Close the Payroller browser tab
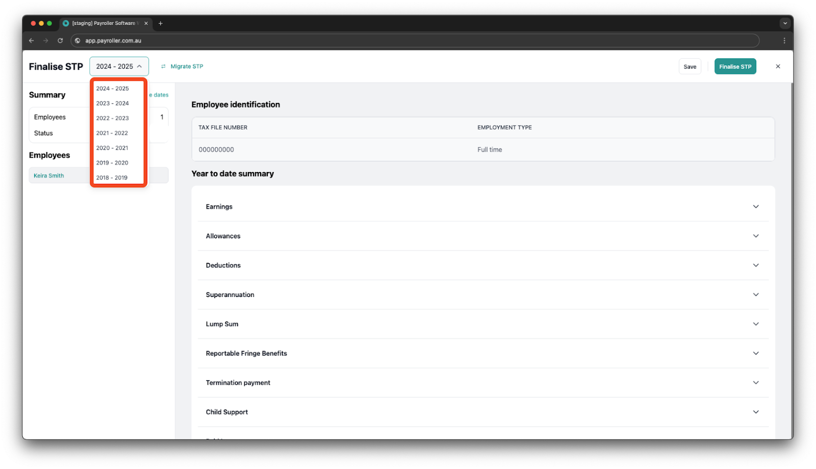 coord(146,23)
